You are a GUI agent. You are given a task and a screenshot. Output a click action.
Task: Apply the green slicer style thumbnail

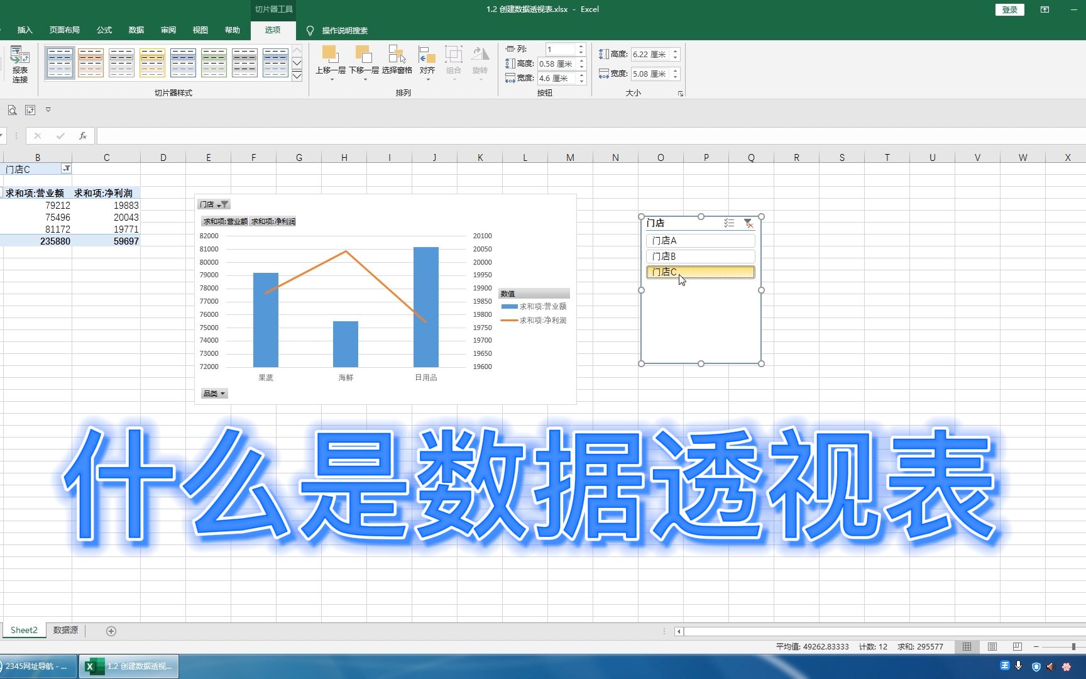(x=214, y=63)
